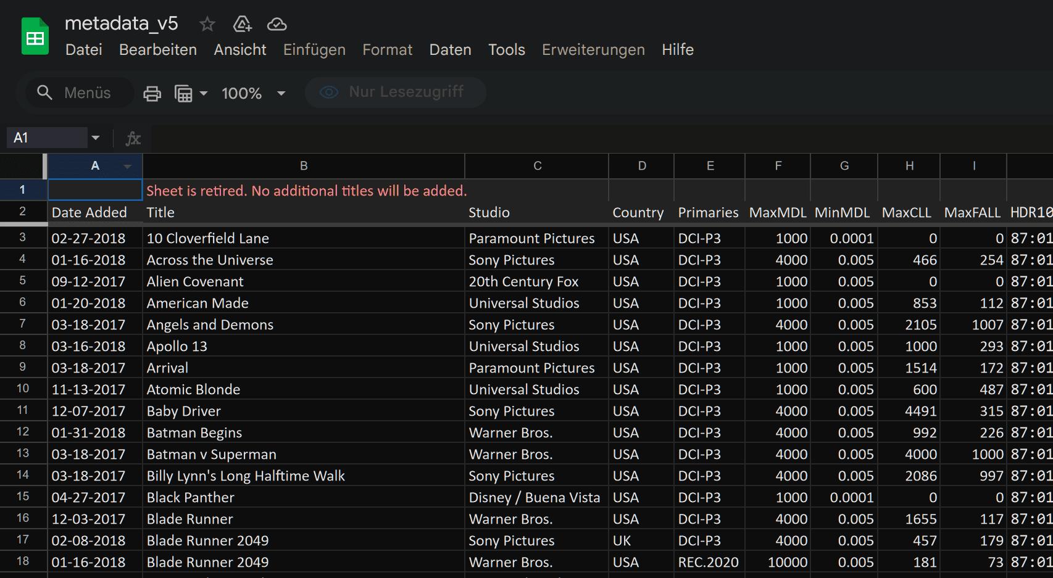Click the '20th Century Fox' cell
This screenshot has height=578, width=1053.
click(x=537, y=281)
